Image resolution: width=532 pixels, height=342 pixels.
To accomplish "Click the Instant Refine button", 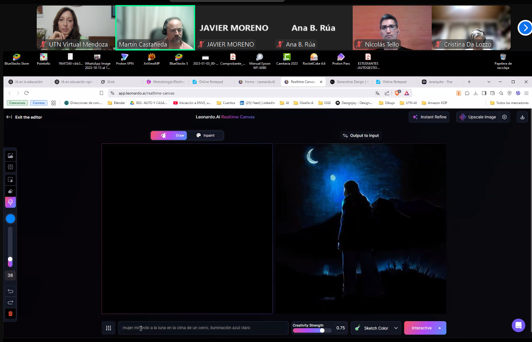I will 429,117.
